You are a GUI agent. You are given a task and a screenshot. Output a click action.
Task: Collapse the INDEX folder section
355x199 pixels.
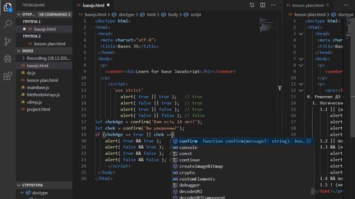point(19,51)
